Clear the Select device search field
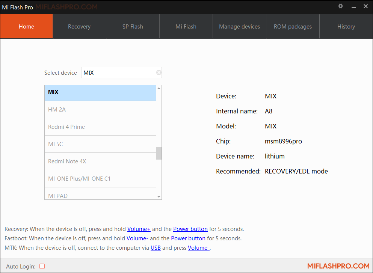This screenshot has width=373, height=273. point(159,72)
